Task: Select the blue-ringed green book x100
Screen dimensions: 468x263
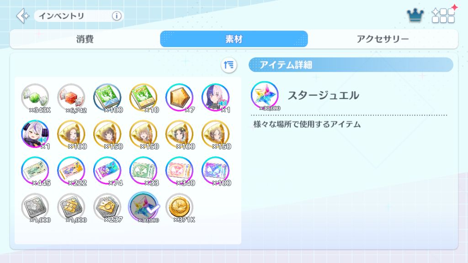Action: click(x=107, y=98)
